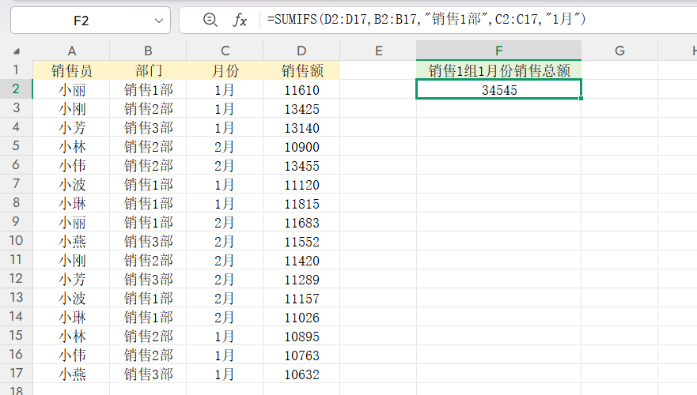Click 1月 in row 17
697x395 pixels.
(x=225, y=374)
